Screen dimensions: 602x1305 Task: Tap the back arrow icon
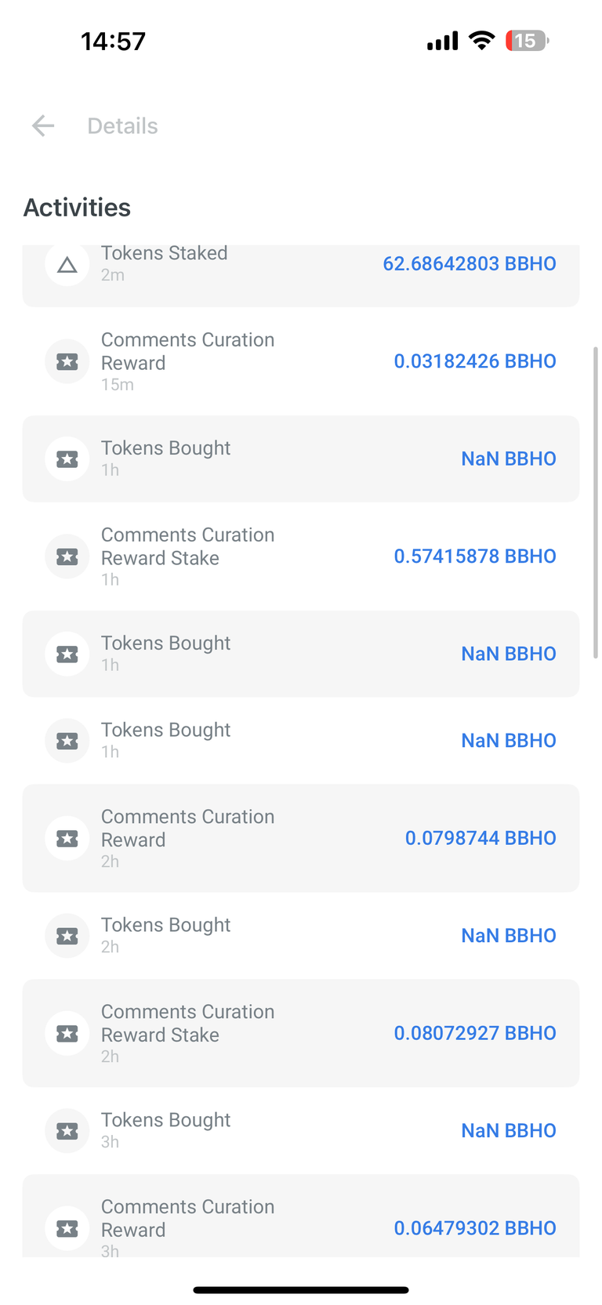43,125
